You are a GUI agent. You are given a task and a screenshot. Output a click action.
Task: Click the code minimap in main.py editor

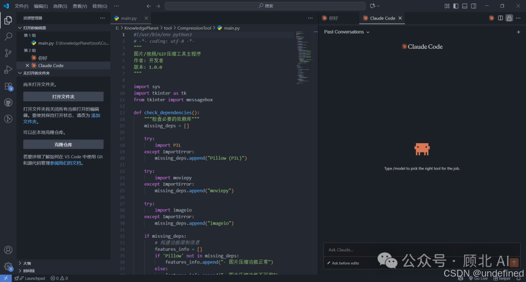pyautogui.click(x=304, y=57)
